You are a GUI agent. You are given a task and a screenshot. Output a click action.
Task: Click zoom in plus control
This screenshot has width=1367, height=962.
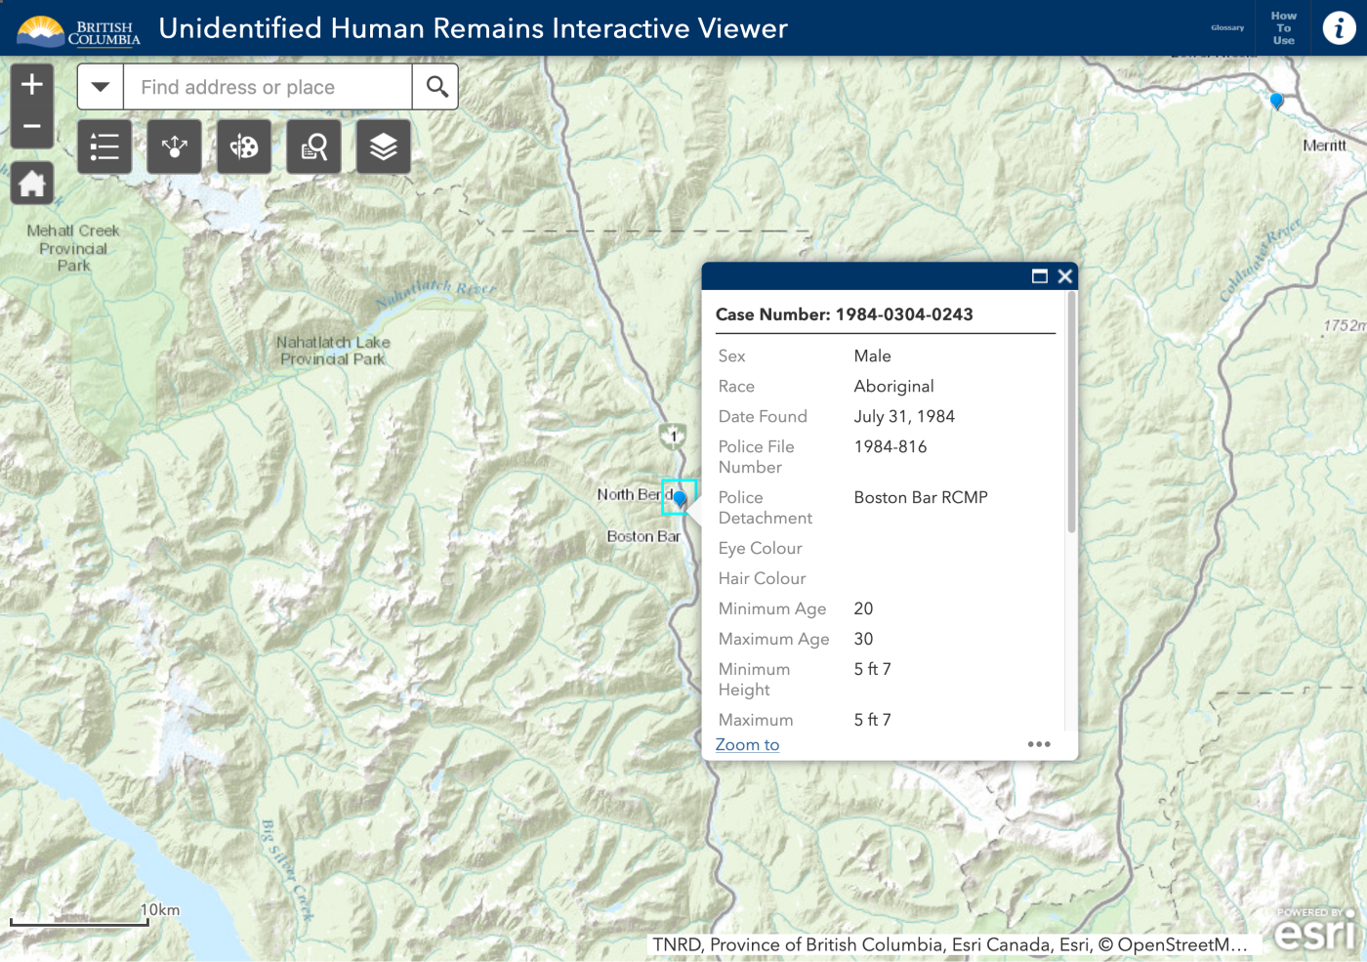point(32,83)
